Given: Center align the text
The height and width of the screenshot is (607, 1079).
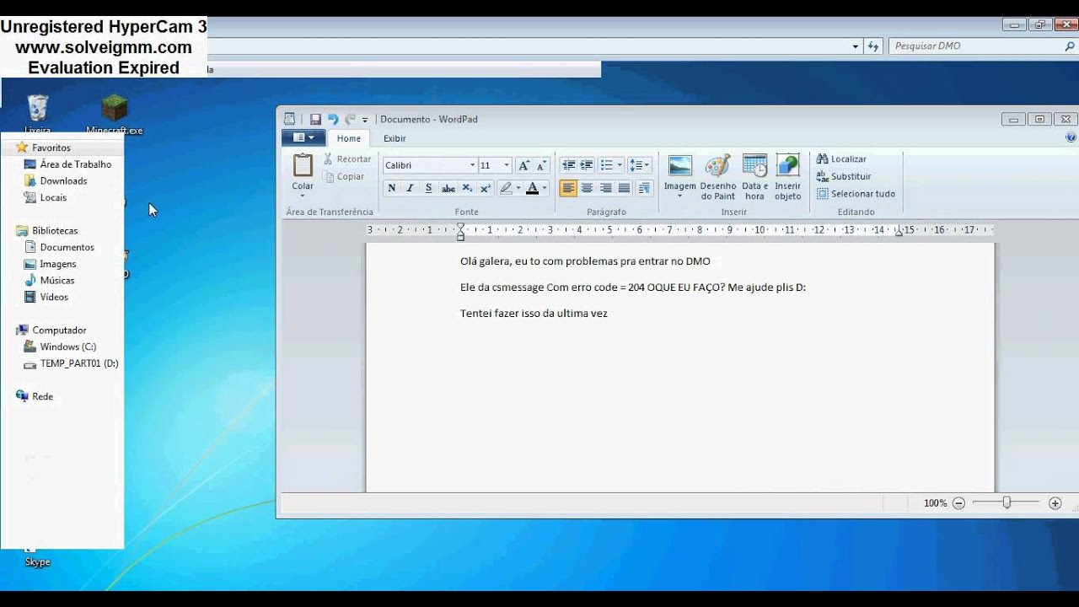Looking at the screenshot, I should pos(587,188).
